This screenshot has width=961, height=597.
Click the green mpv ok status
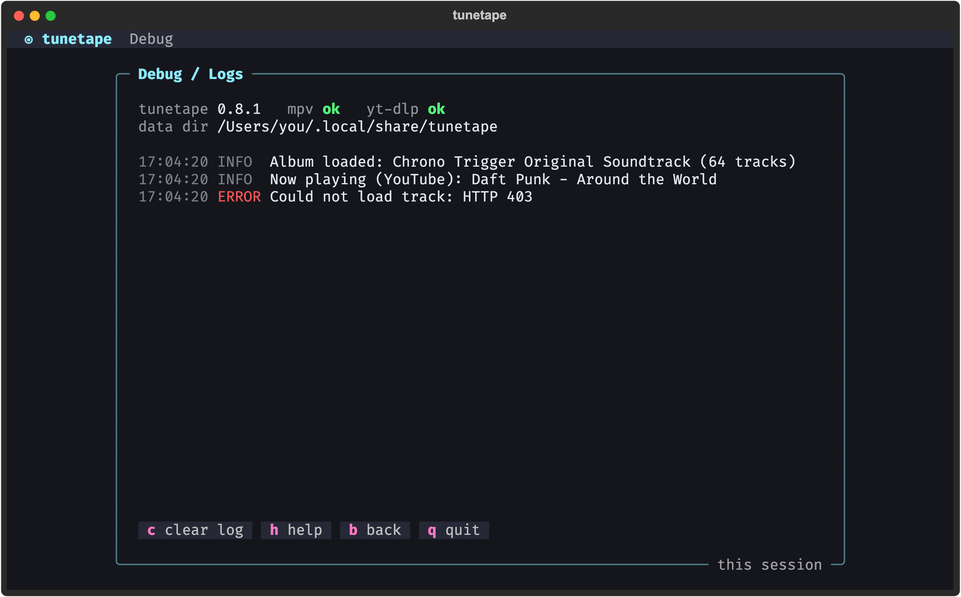click(331, 109)
